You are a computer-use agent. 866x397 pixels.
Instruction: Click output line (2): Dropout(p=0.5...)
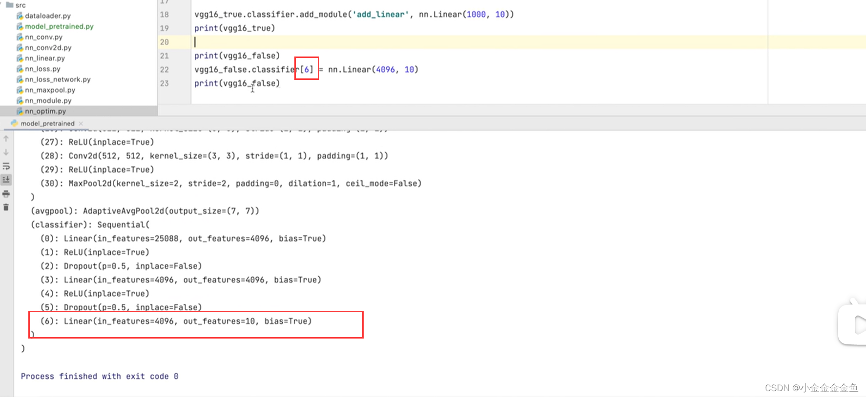[121, 266]
